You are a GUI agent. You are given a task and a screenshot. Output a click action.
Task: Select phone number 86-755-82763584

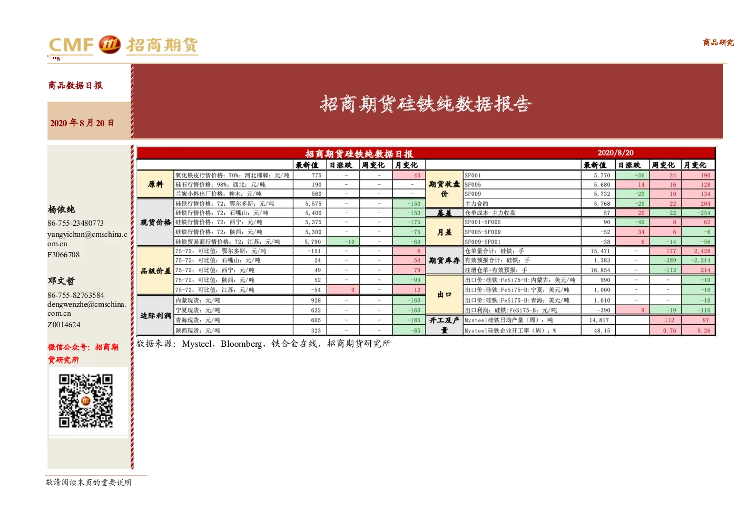(76, 295)
